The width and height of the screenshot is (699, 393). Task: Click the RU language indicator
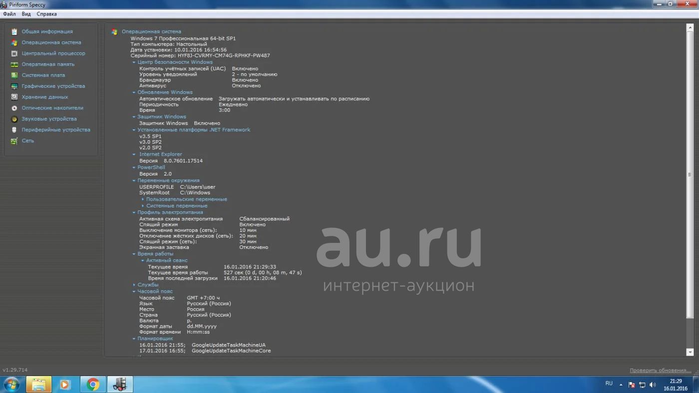(x=609, y=384)
